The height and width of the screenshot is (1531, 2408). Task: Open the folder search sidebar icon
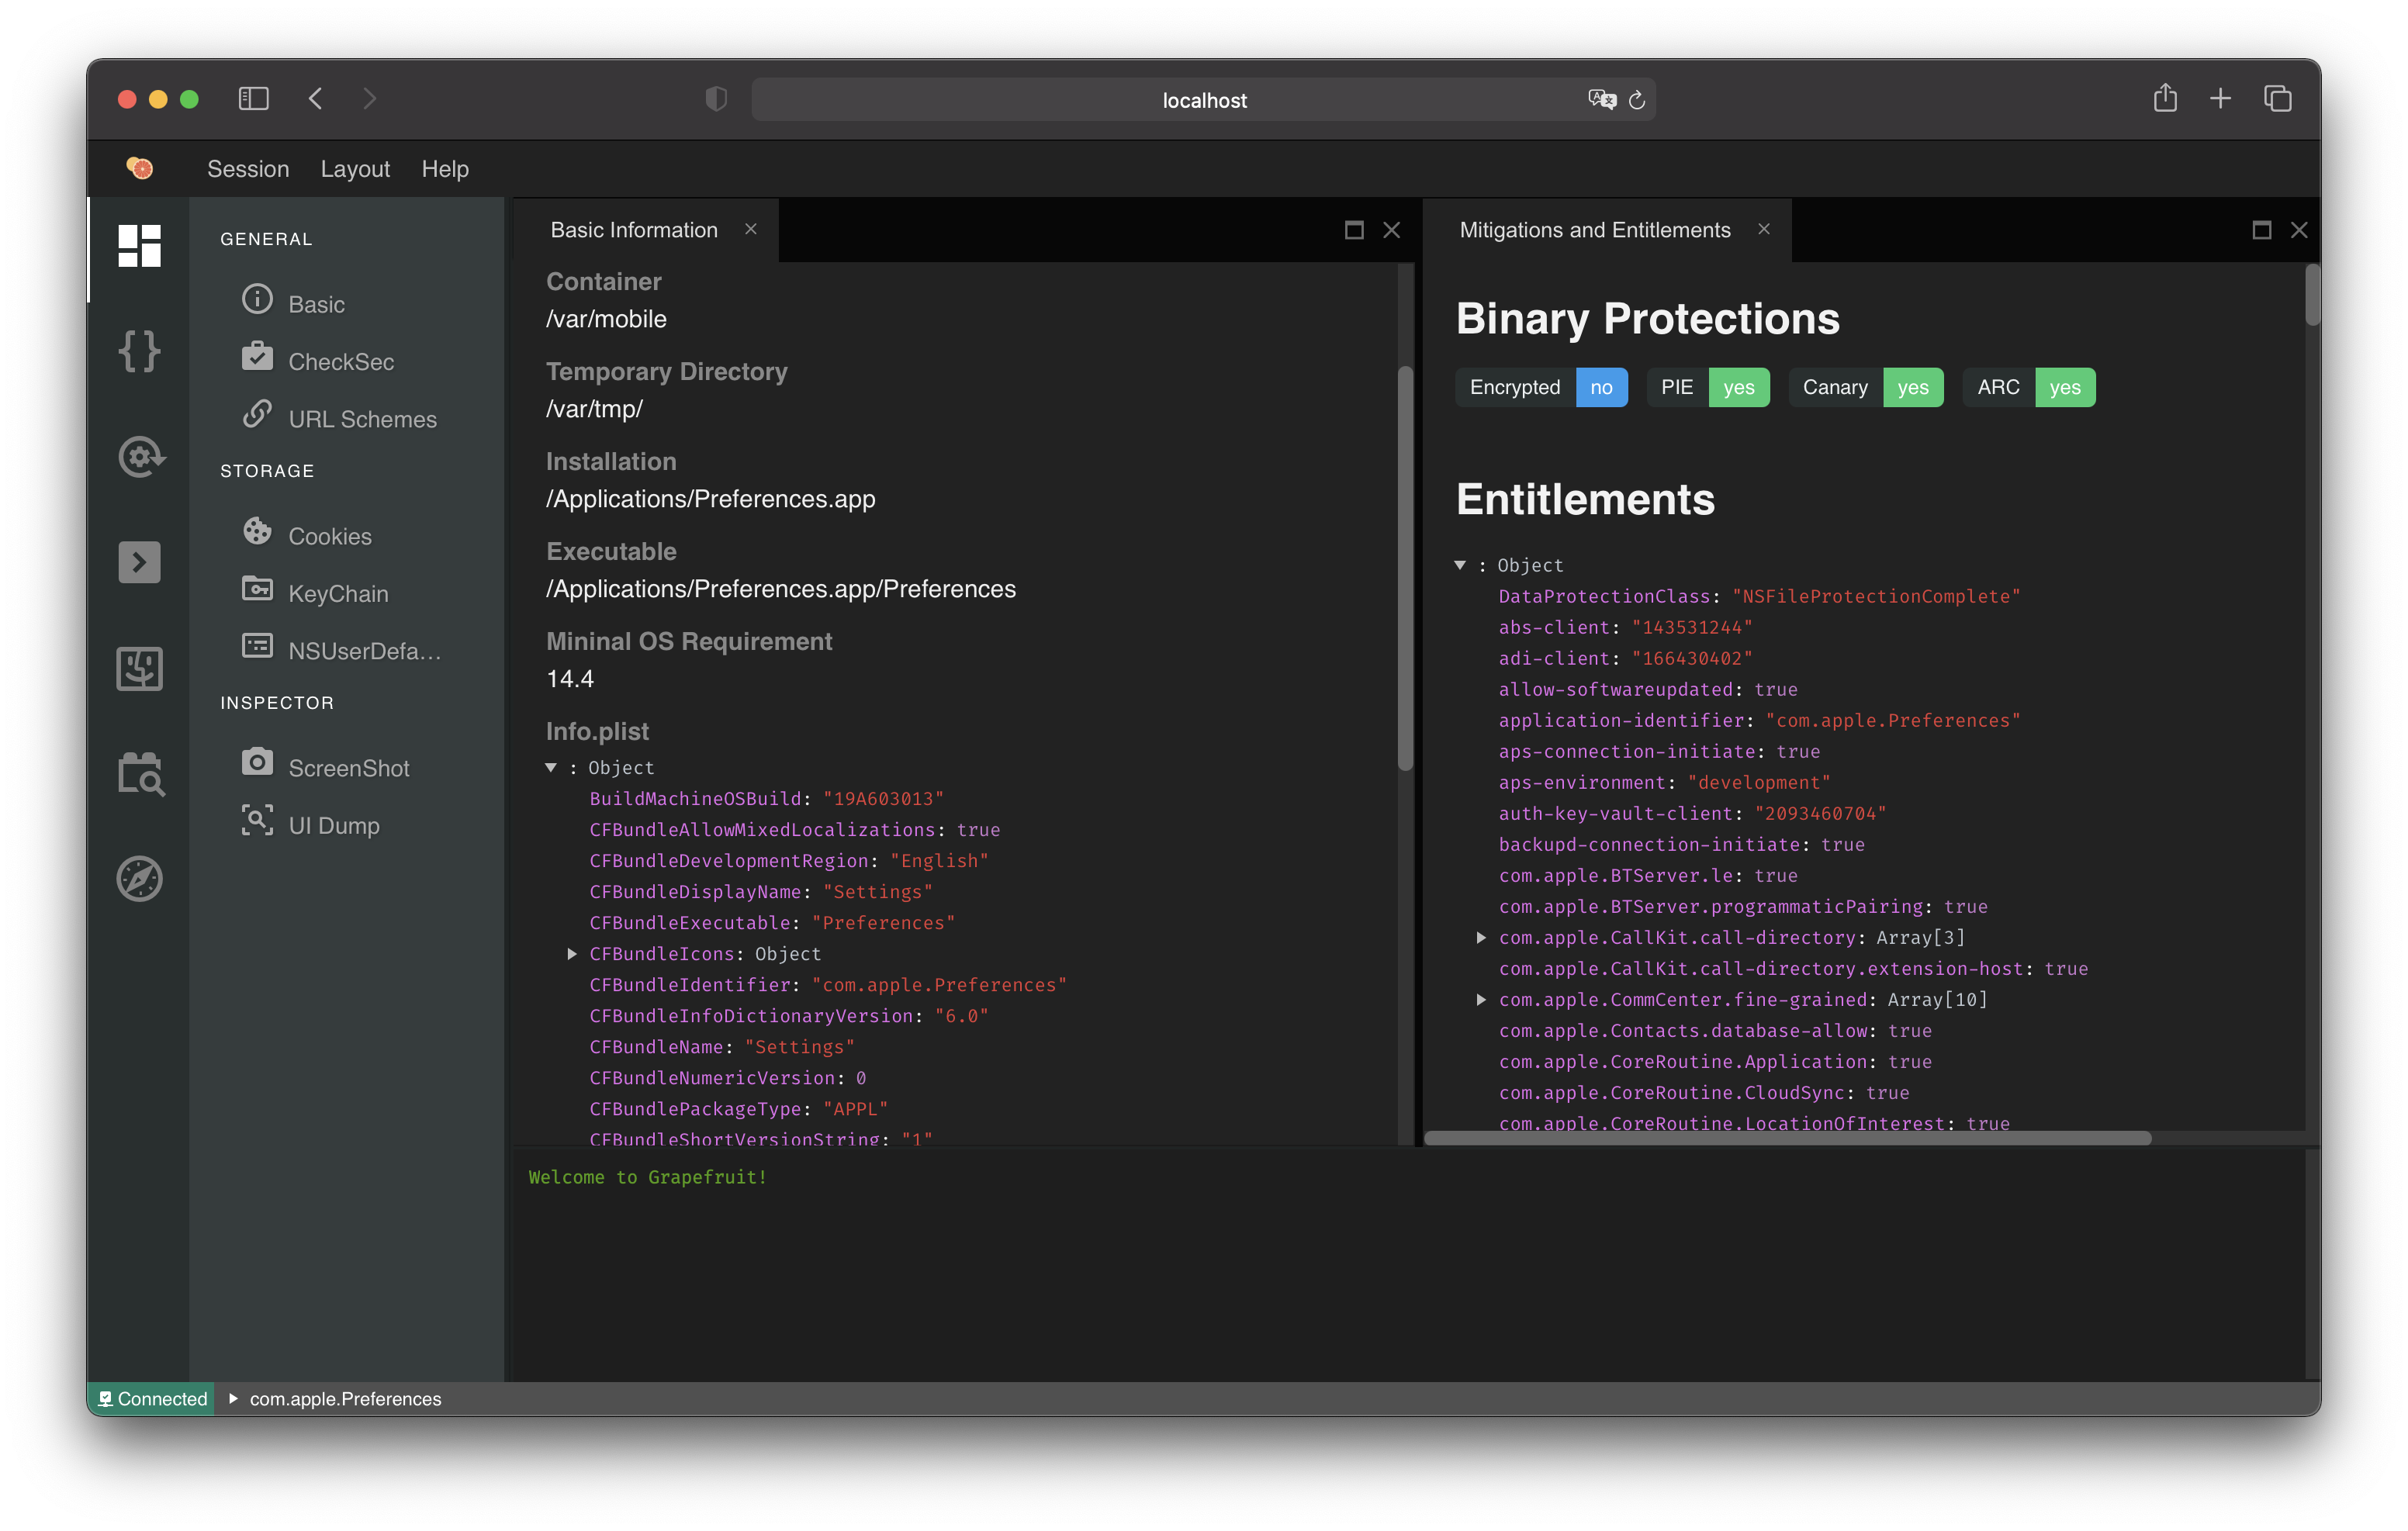pyautogui.click(x=140, y=773)
